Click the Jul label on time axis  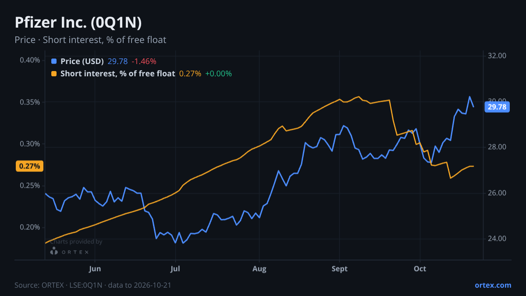[x=175, y=269]
